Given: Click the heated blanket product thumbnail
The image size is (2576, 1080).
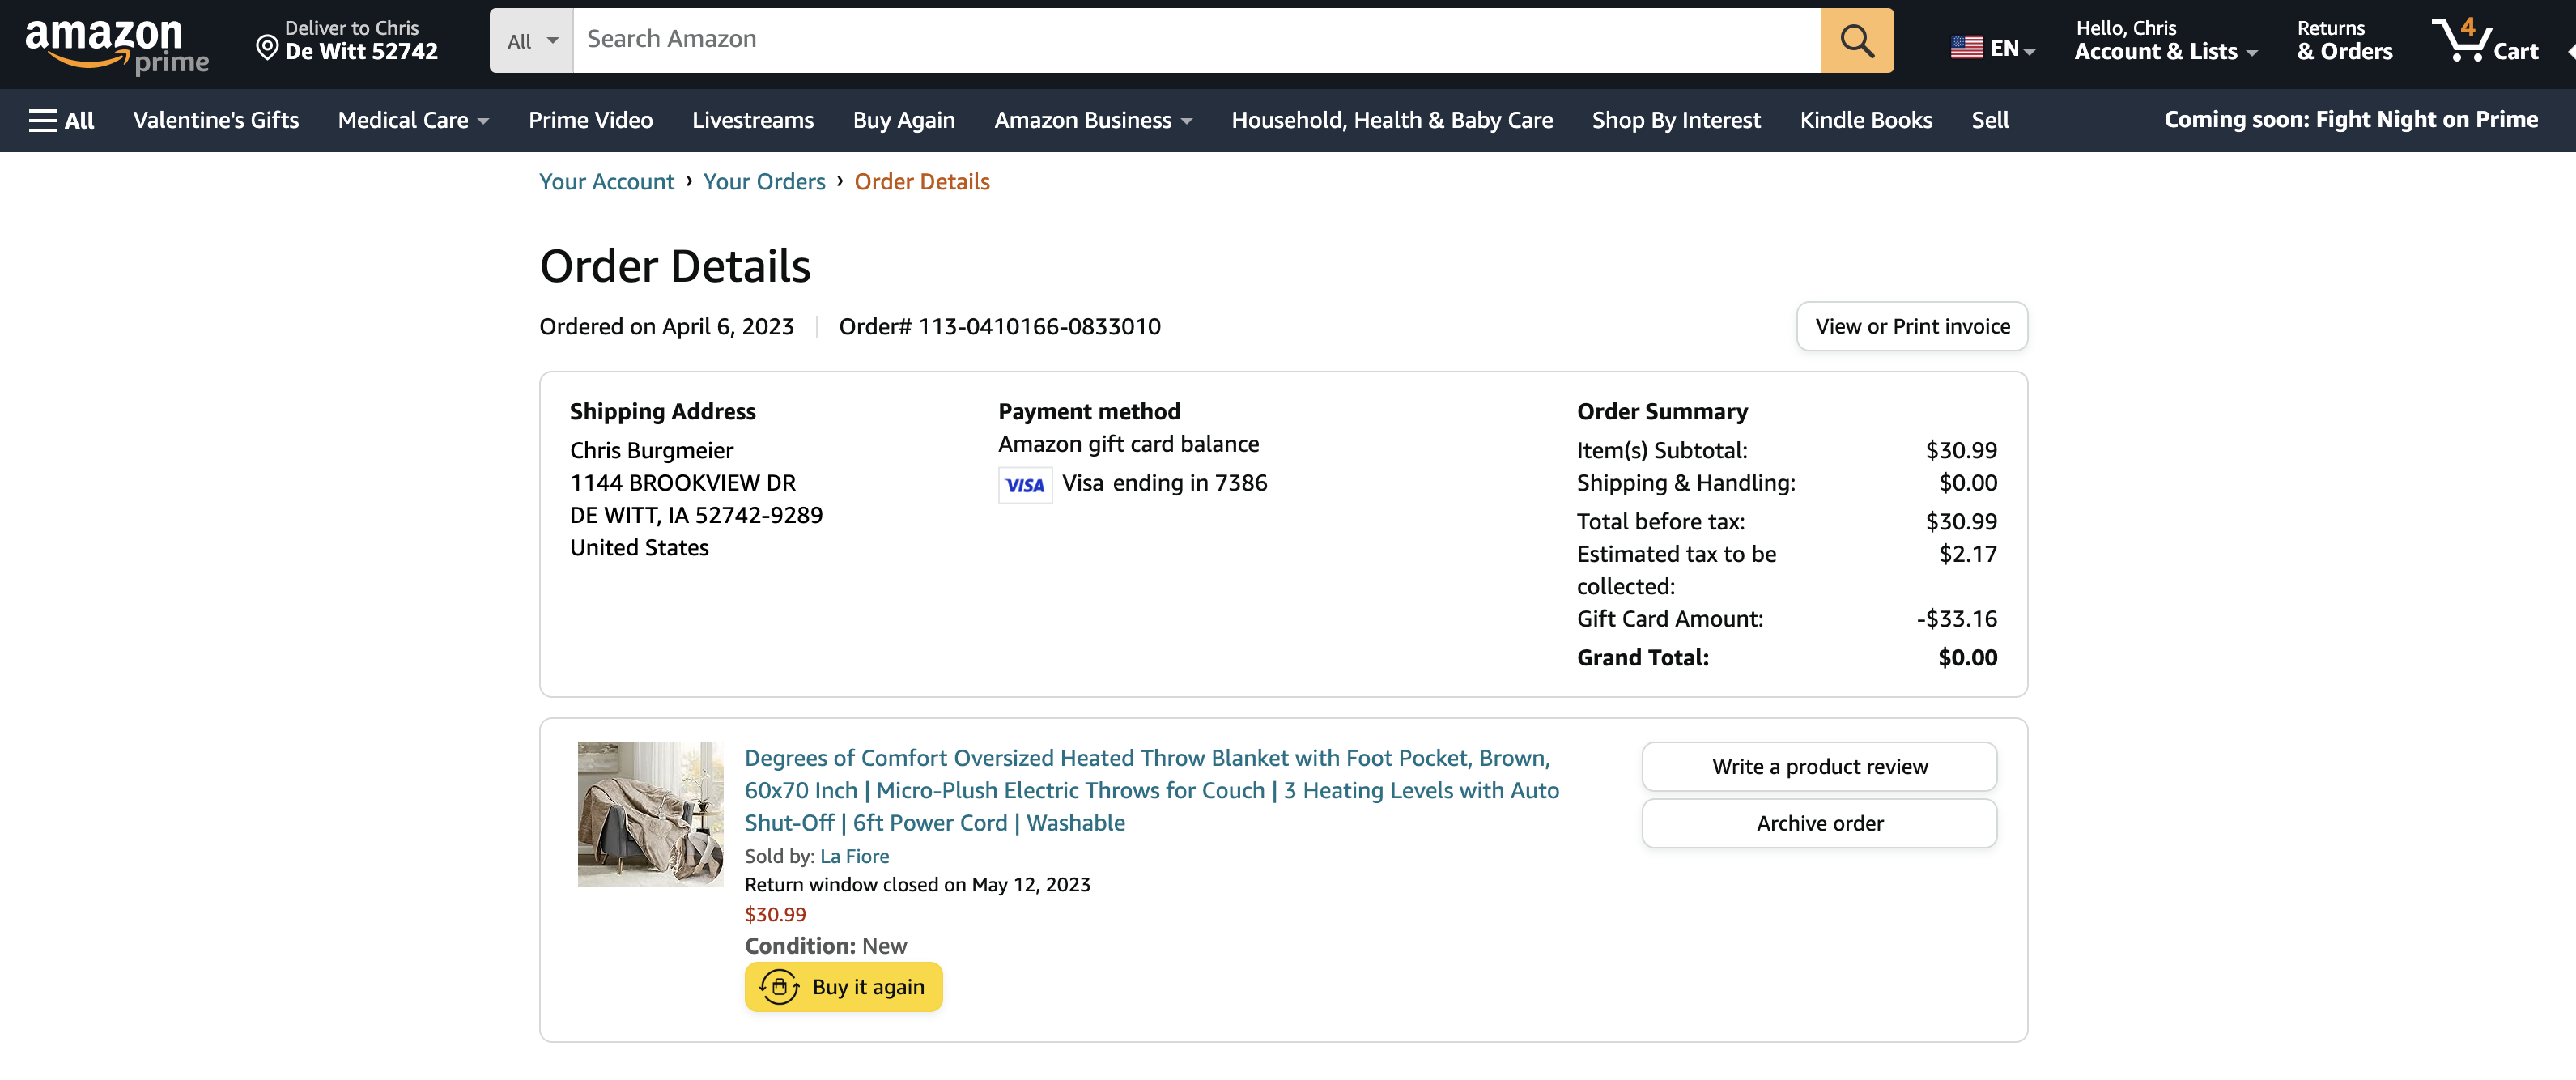Looking at the screenshot, I should 650,814.
